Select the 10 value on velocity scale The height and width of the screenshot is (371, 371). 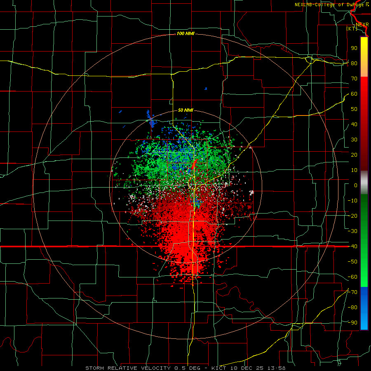point(354,170)
